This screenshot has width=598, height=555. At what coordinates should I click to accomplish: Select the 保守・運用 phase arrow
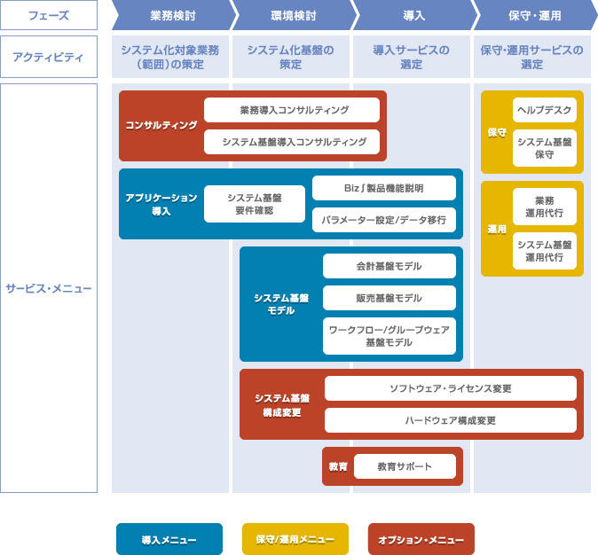pyautogui.click(x=535, y=15)
